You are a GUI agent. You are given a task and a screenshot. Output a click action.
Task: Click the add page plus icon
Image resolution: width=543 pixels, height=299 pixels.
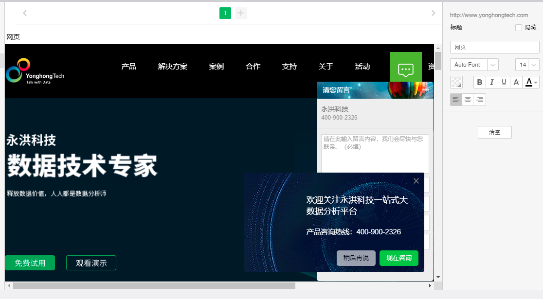click(x=241, y=13)
